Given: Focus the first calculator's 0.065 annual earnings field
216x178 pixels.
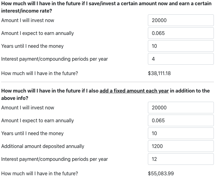Looking at the screenshot, I should tap(181, 33).
